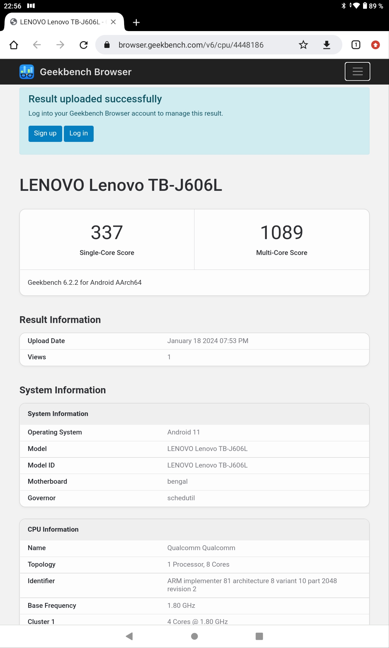Tap the Android home circle button
The image size is (389, 648).
tap(194, 636)
